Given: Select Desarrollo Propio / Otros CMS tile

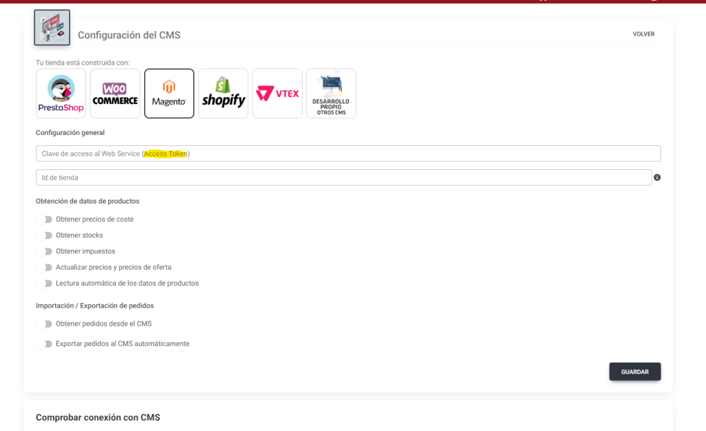Looking at the screenshot, I should click(331, 94).
